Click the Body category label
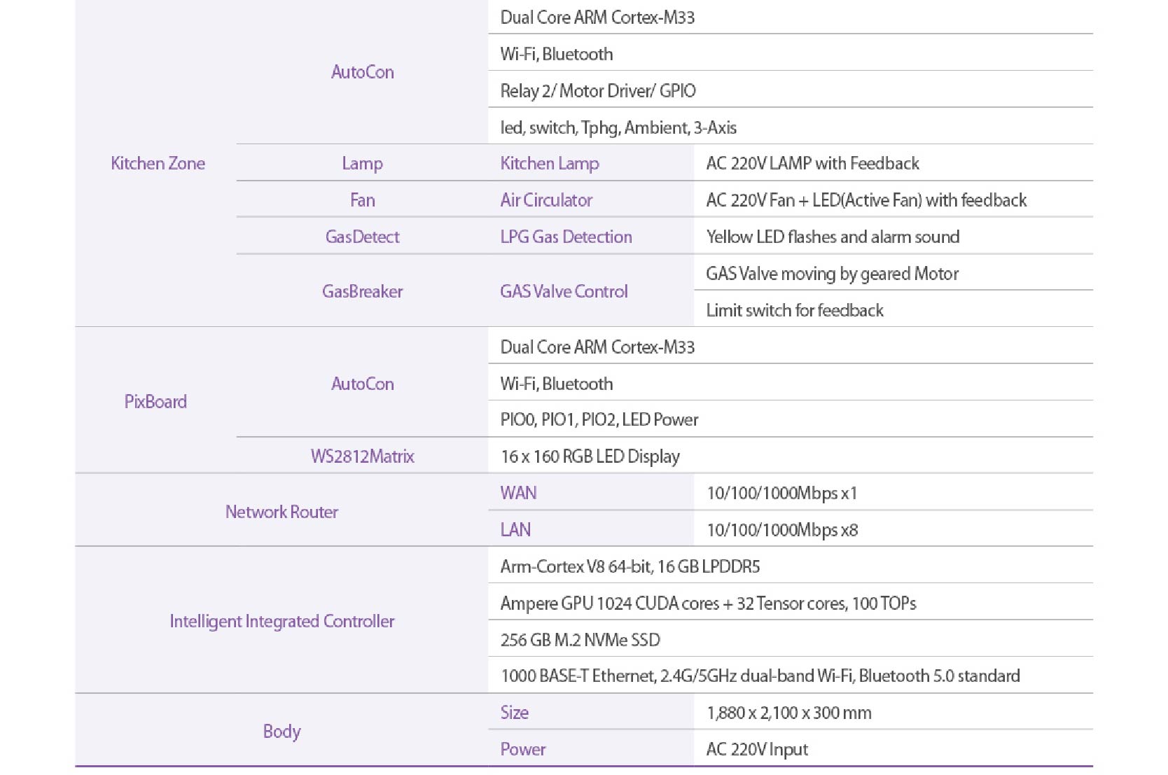1168x775 pixels. coord(281,731)
